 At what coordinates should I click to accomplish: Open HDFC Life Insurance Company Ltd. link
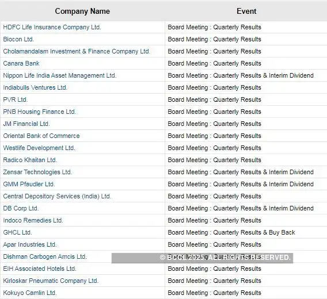[x=52, y=27]
